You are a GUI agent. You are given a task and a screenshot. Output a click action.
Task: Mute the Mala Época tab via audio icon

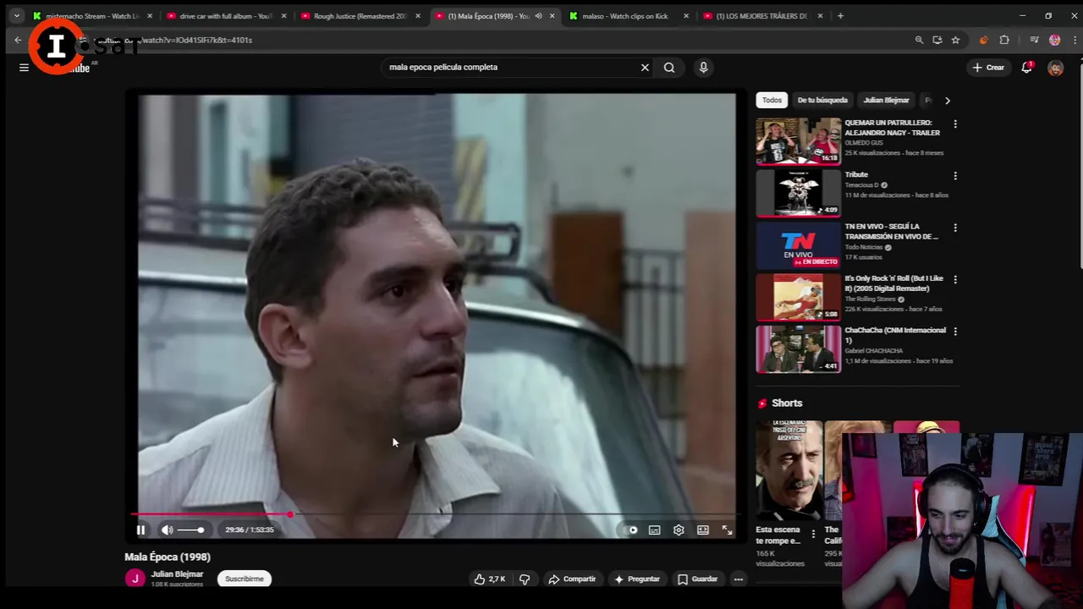pyautogui.click(x=538, y=16)
